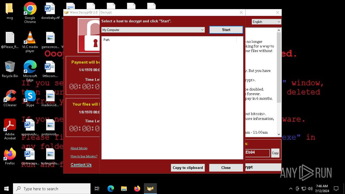Open the About bitcoin link
This screenshot has width=345, height=194.
click(79, 148)
